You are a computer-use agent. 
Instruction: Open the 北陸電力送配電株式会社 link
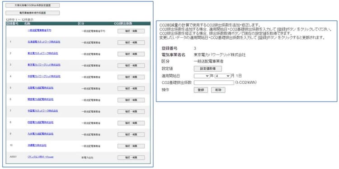pos(40,88)
